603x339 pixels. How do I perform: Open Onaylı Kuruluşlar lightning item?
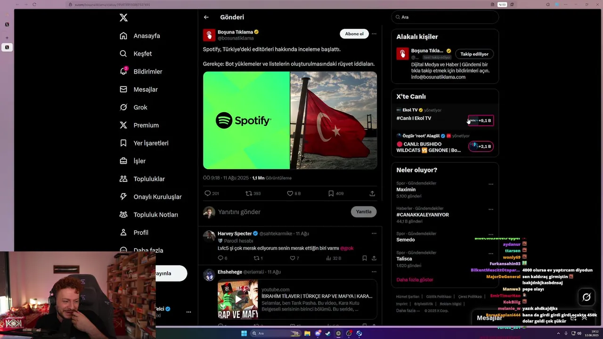[151, 197]
